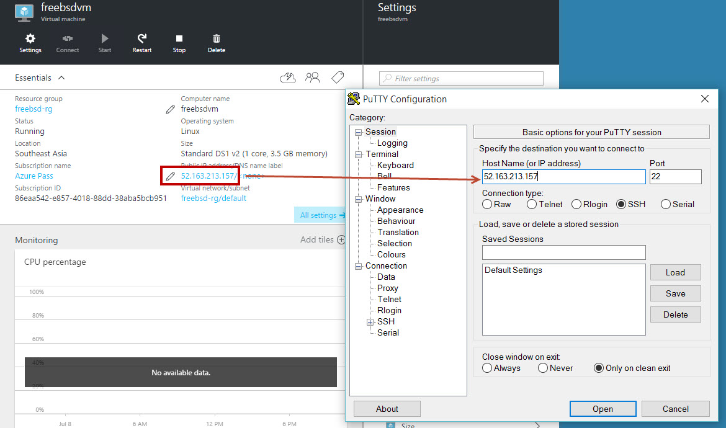Click pencil icon beside public IP address
The height and width of the screenshot is (428, 726).
[x=171, y=176]
